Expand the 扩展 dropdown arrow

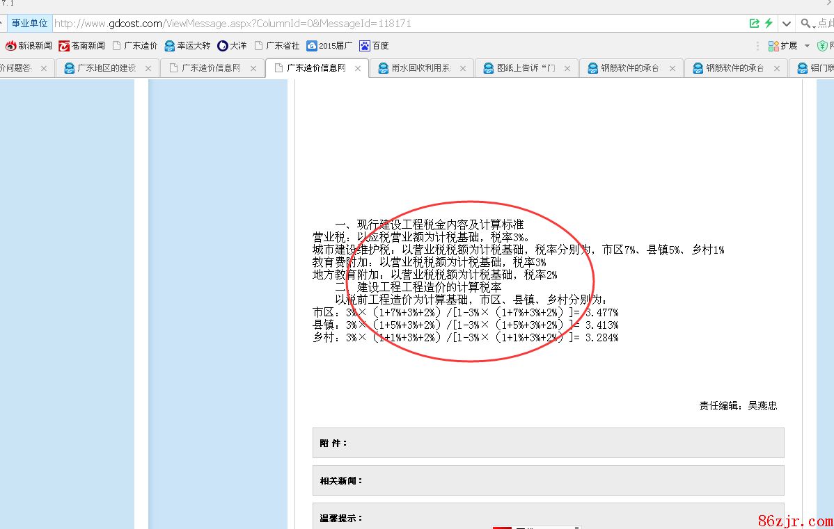coord(807,46)
